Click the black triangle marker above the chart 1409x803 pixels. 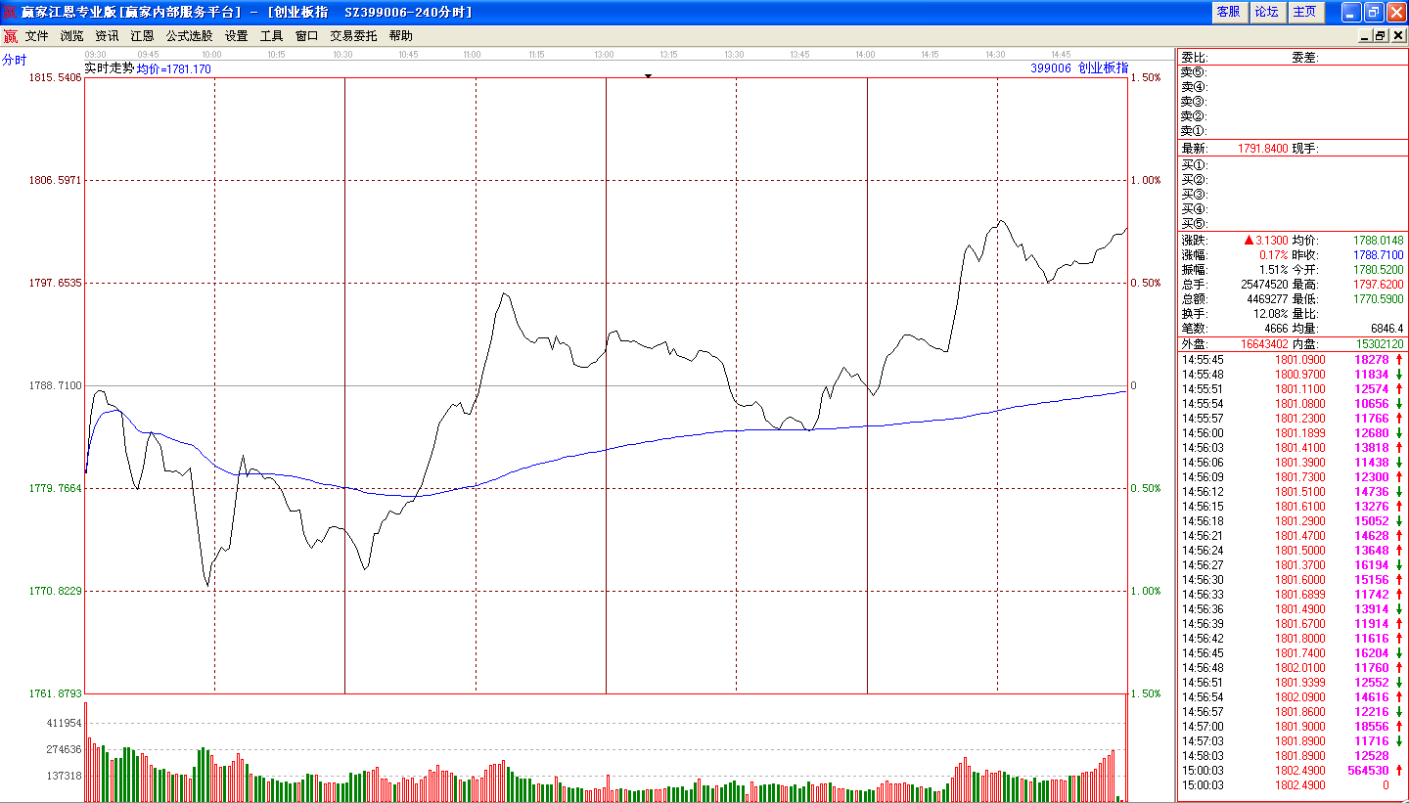pos(647,74)
